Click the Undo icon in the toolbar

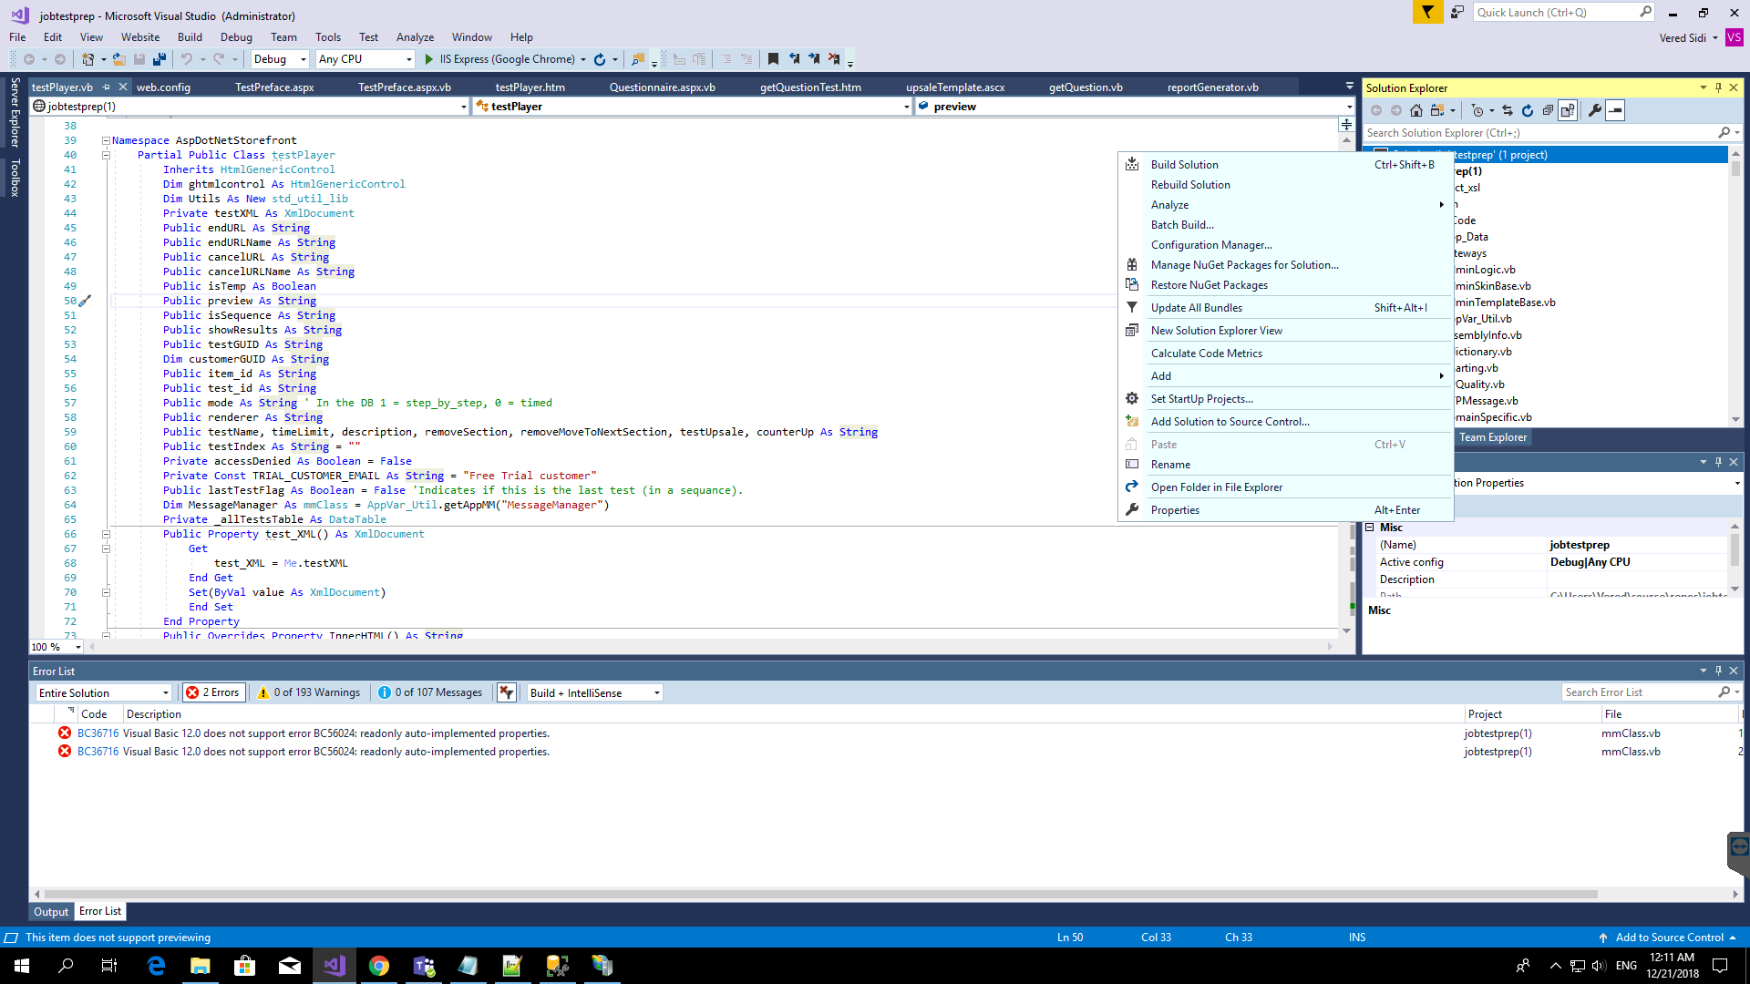coord(188,58)
